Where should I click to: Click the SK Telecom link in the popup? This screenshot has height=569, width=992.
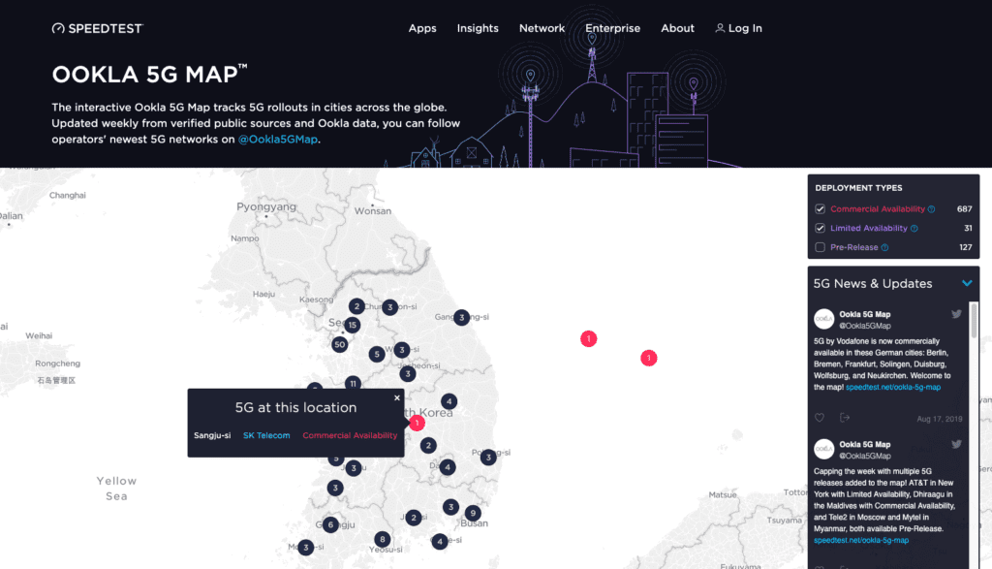point(266,435)
